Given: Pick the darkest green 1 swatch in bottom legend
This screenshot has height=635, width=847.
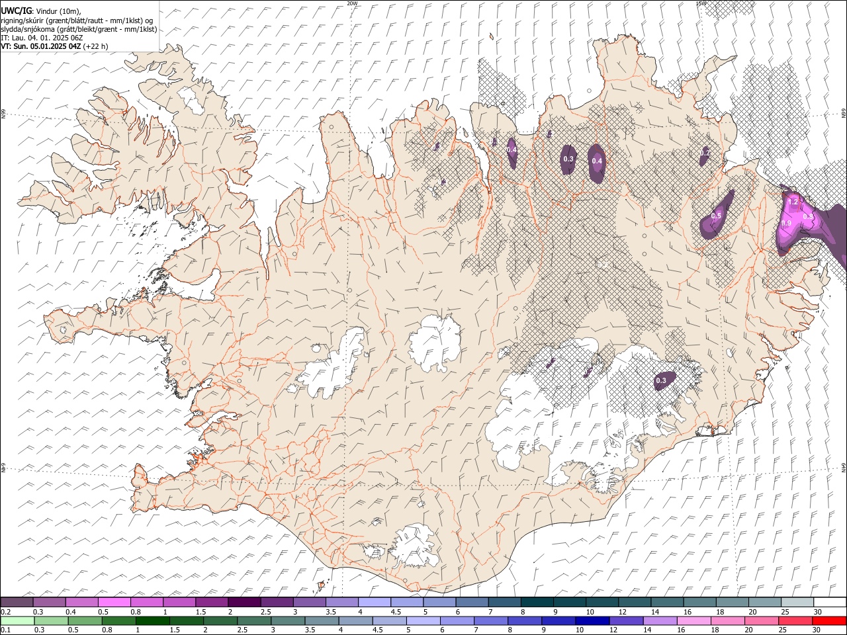Looking at the screenshot, I should click(154, 621).
